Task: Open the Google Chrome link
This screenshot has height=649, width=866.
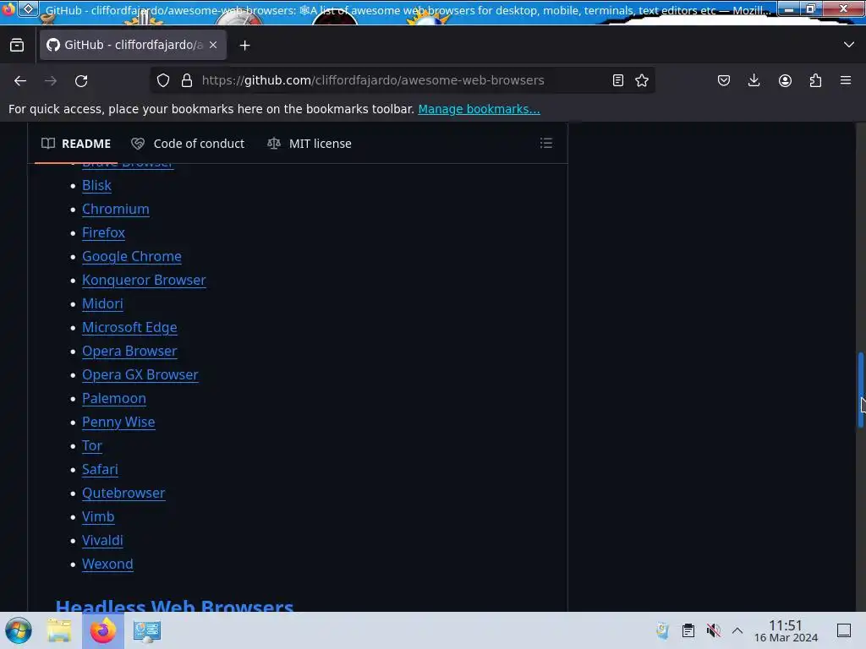Action: [131, 257]
